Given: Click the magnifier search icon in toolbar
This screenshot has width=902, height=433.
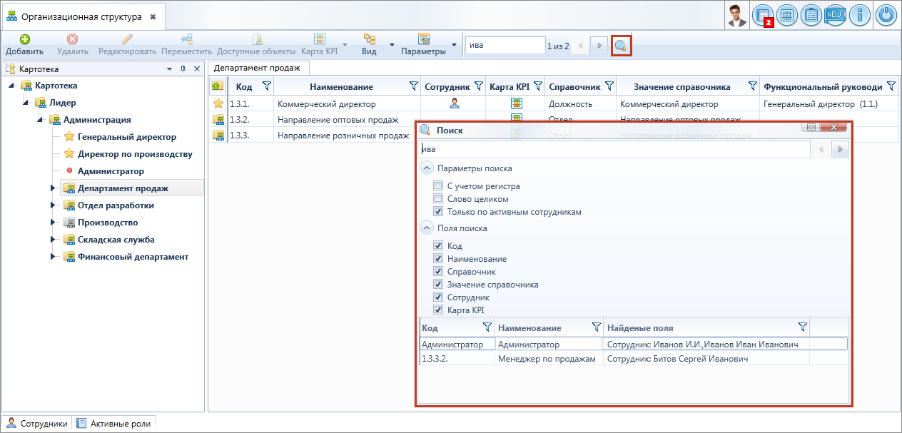Looking at the screenshot, I should pos(621,46).
